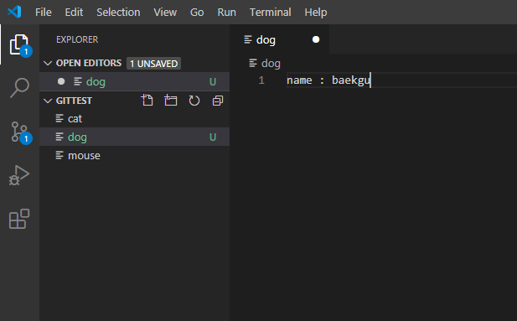Open the Search view in activity bar
The width and height of the screenshot is (517, 321).
click(19, 88)
